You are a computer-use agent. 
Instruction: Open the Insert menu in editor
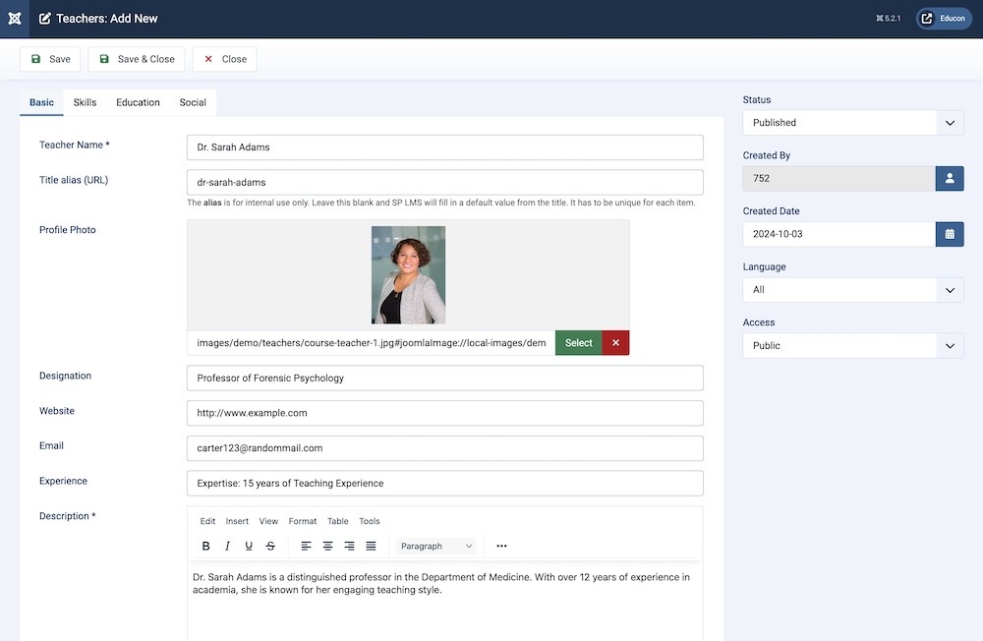(x=237, y=521)
